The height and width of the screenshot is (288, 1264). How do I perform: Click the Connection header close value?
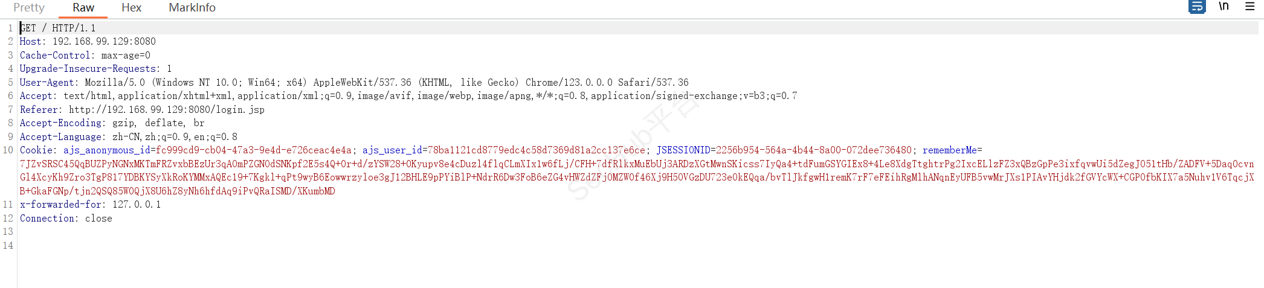click(98, 219)
